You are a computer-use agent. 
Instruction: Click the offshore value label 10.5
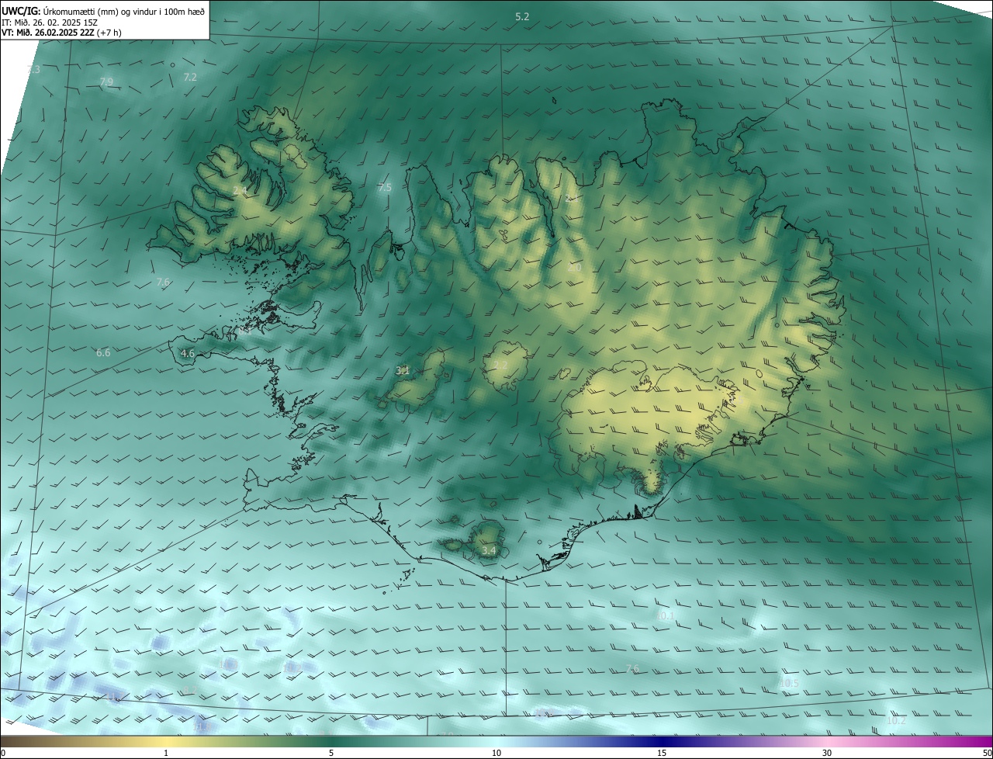click(789, 683)
